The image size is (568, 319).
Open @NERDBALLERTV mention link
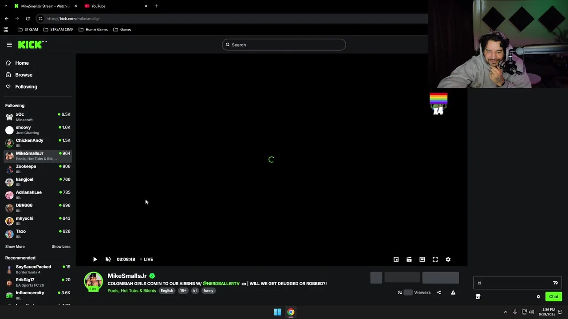tap(221, 284)
